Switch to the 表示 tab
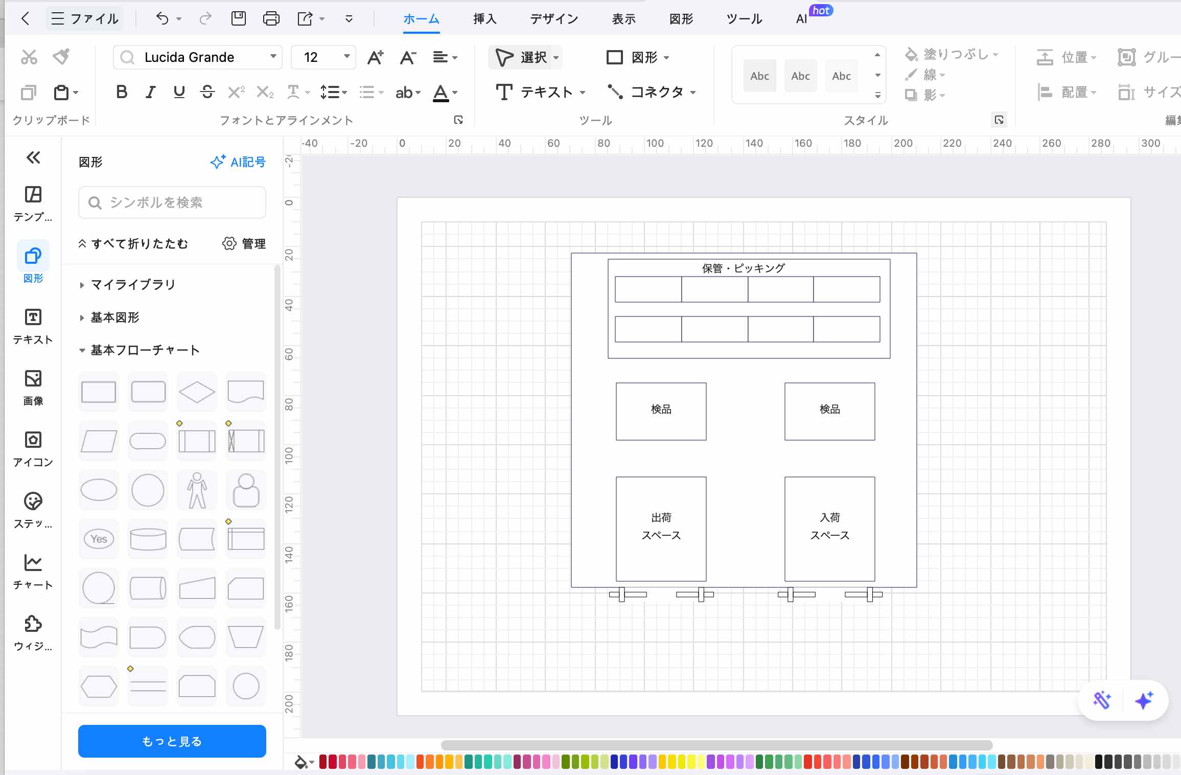Viewport: 1181px width, 775px height. pyautogui.click(x=623, y=19)
